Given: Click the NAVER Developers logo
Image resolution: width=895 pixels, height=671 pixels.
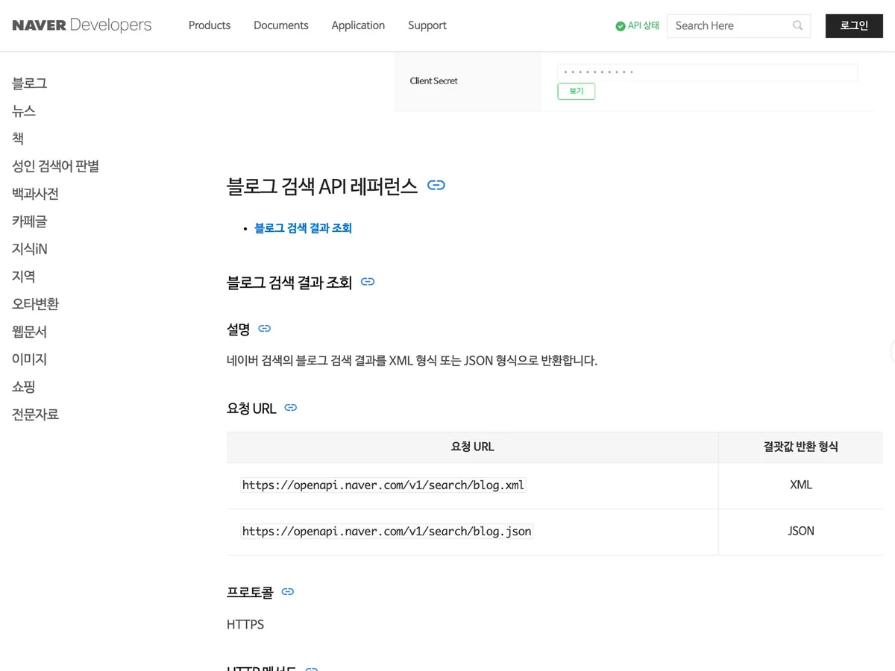Looking at the screenshot, I should (x=82, y=25).
